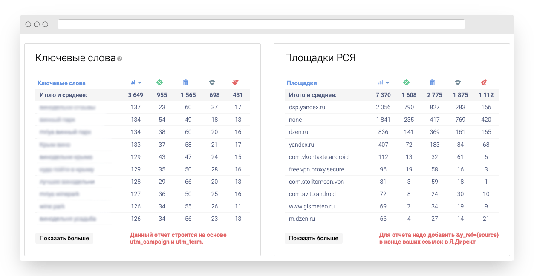Click the 836 value for dzen.ru
534x276 pixels.
pyautogui.click(x=383, y=132)
